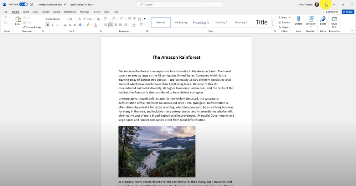Switch to the Review tab
The width and height of the screenshot is (356, 186).
coord(97,12)
